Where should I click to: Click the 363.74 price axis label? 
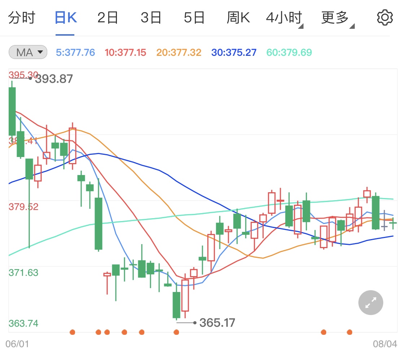click(x=23, y=323)
